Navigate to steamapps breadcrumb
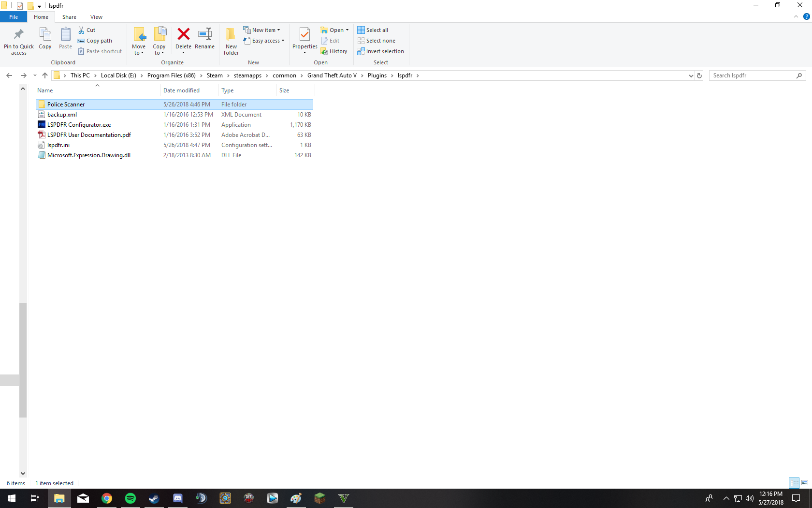The width and height of the screenshot is (812, 508). tap(247, 75)
